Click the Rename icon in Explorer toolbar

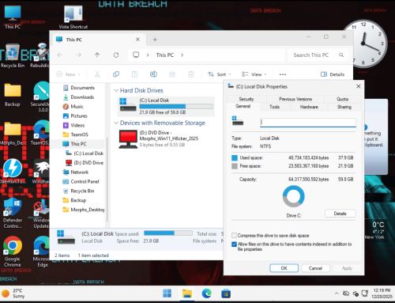point(153,74)
